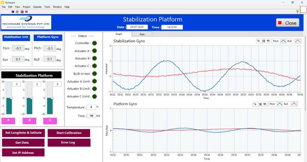307x162 pixels.
Task: Click the vertical scrollbar at right edge
Action: pyautogui.click(x=305, y=73)
